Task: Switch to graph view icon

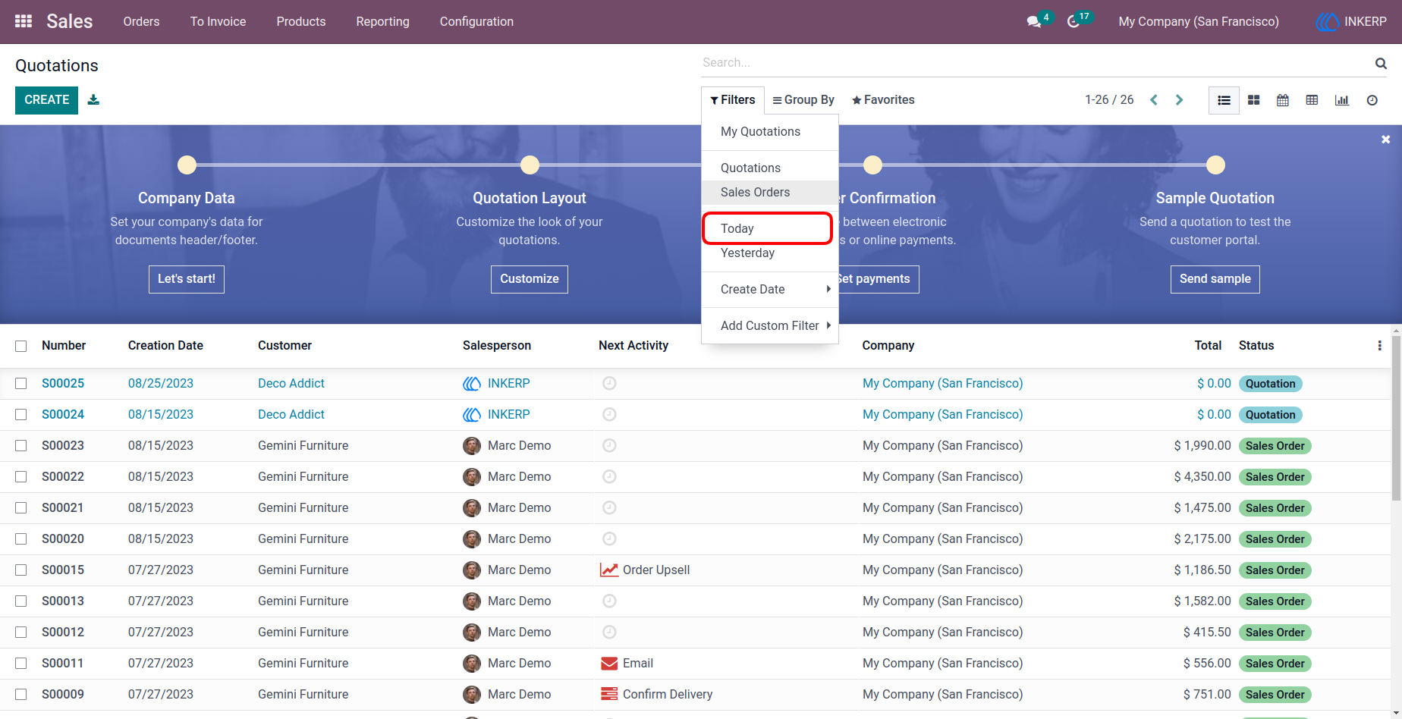Action: (1342, 100)
